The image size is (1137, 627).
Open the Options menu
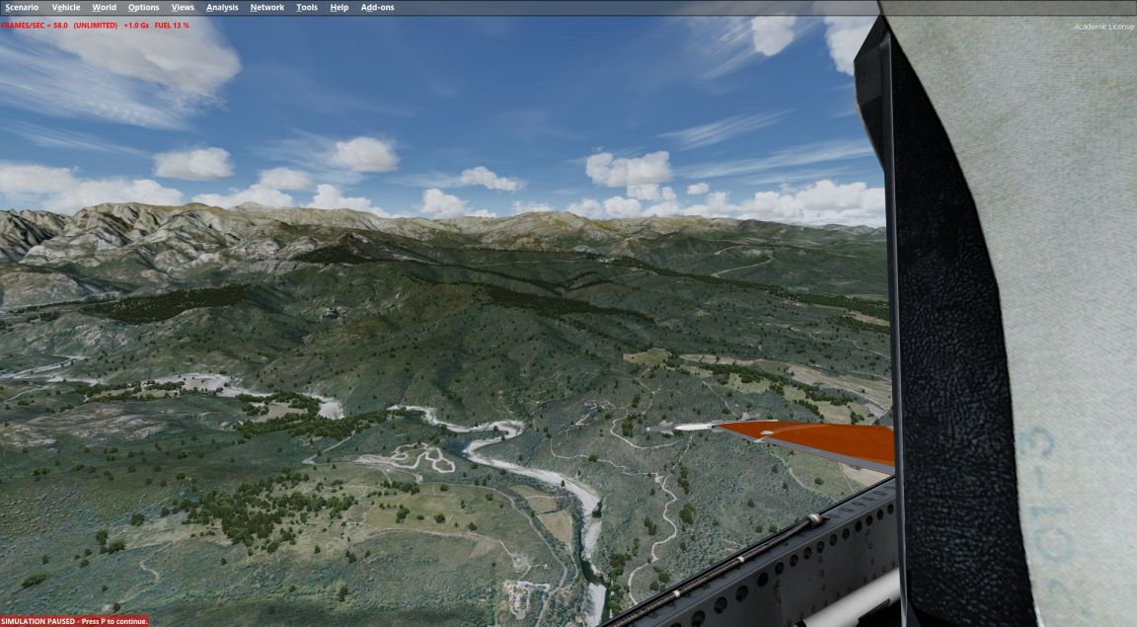[x=143, y=7]
